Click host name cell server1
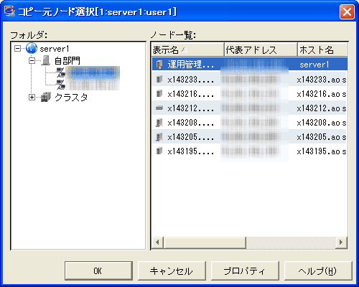 point(314,65)
